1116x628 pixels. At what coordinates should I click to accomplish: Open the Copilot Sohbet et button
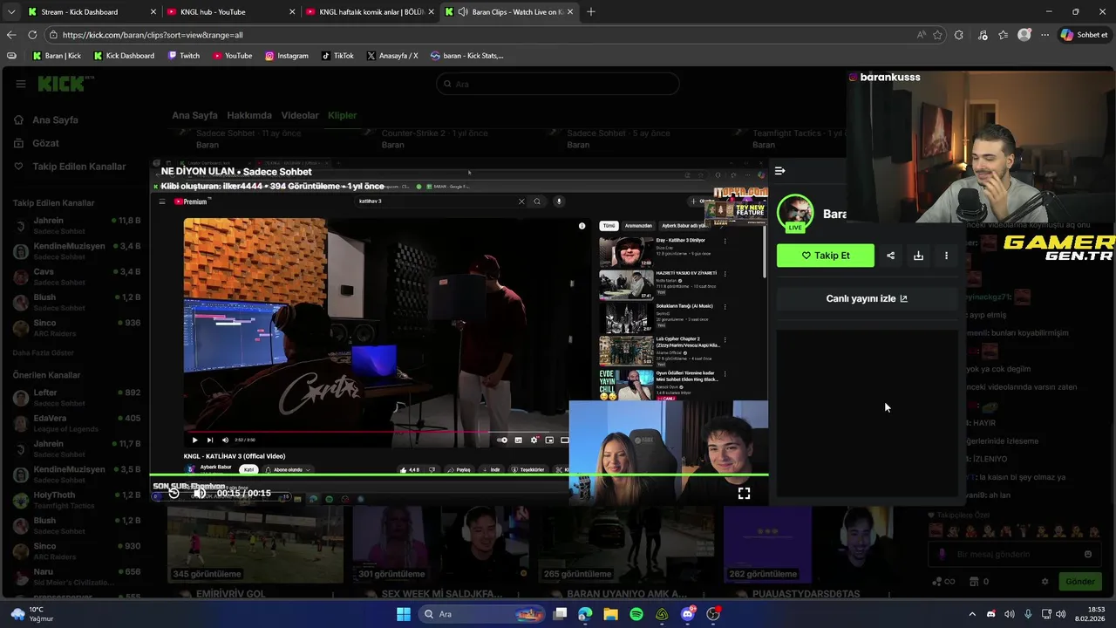point(1084,35)
